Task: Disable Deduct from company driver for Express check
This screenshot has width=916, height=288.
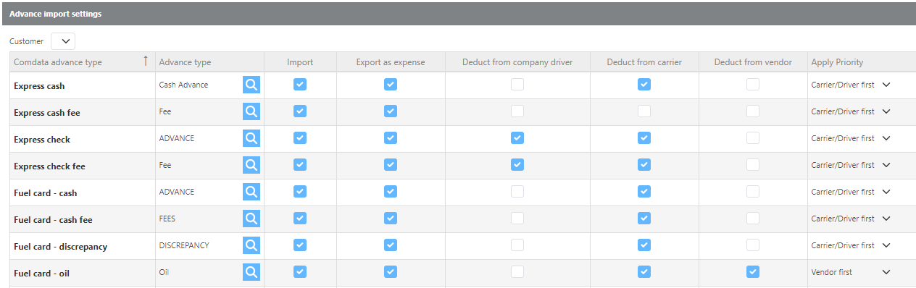Action: pyautogui.click(x=517, y=137)
